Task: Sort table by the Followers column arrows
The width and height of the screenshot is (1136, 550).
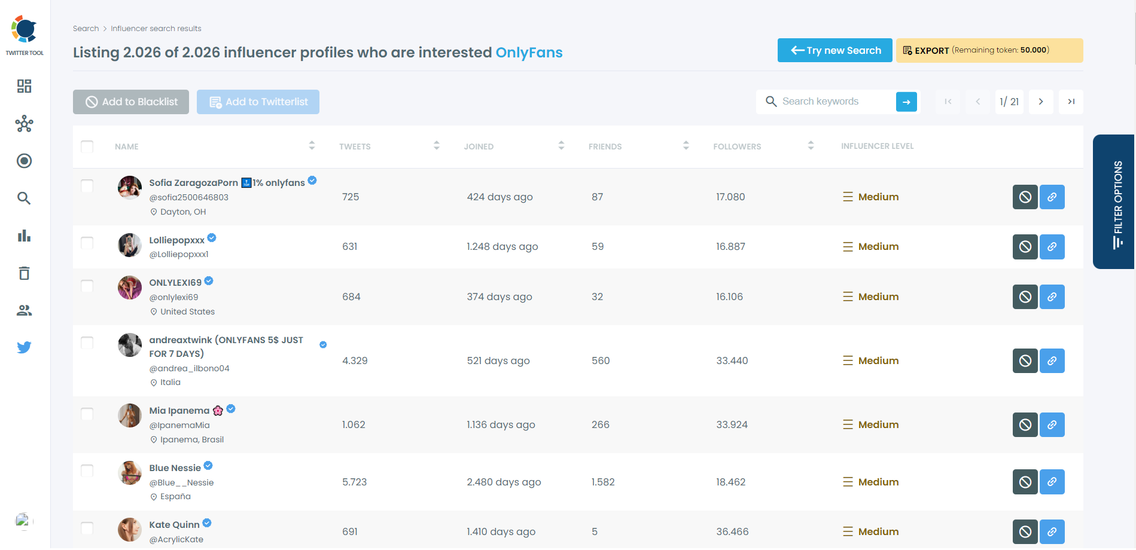Action: (x=811, y=145)
